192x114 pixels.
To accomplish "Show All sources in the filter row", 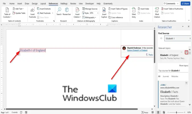I will [159, 76].
